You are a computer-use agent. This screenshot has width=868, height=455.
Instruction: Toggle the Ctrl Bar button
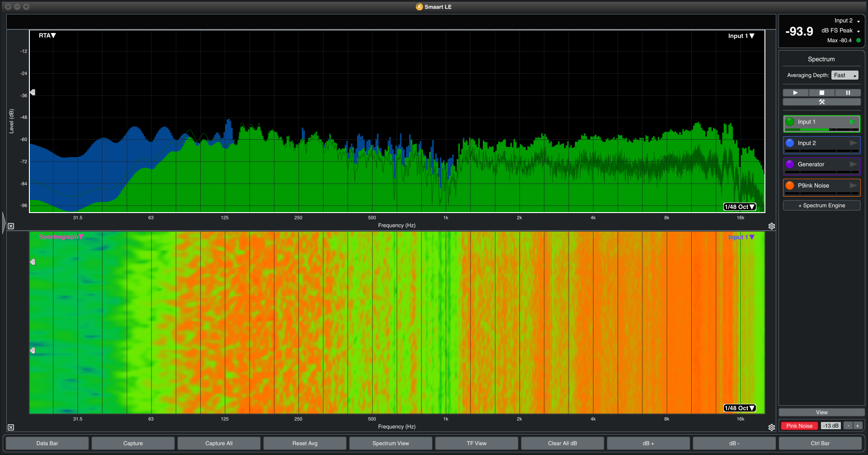tap(820, 443)
